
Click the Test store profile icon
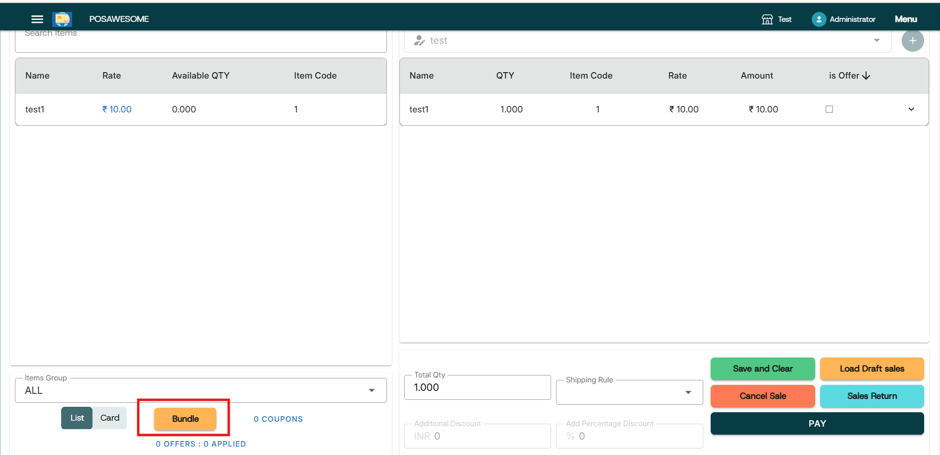point(767,19)
